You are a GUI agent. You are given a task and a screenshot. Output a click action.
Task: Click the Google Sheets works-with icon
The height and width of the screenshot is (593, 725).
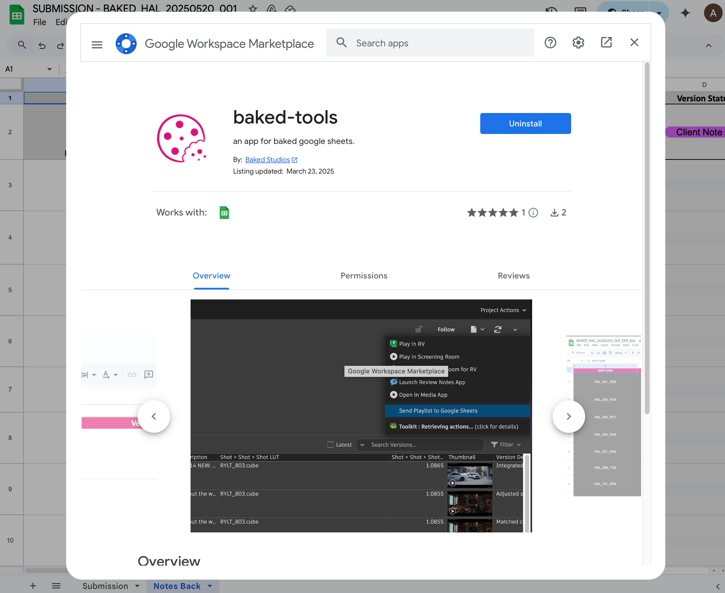224,213
